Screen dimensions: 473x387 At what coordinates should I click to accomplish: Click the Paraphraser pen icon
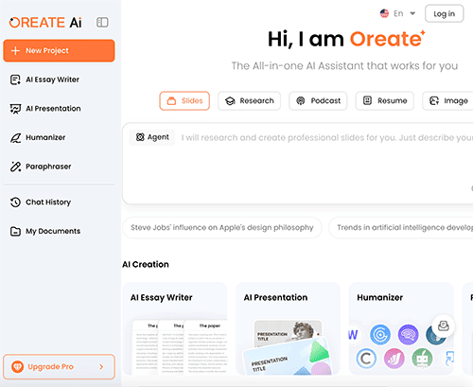(15, 167)
